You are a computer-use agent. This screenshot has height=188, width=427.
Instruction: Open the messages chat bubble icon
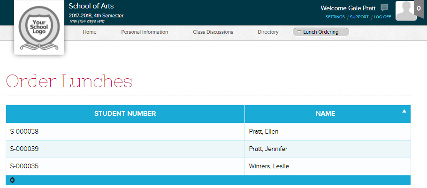[384, 8]
